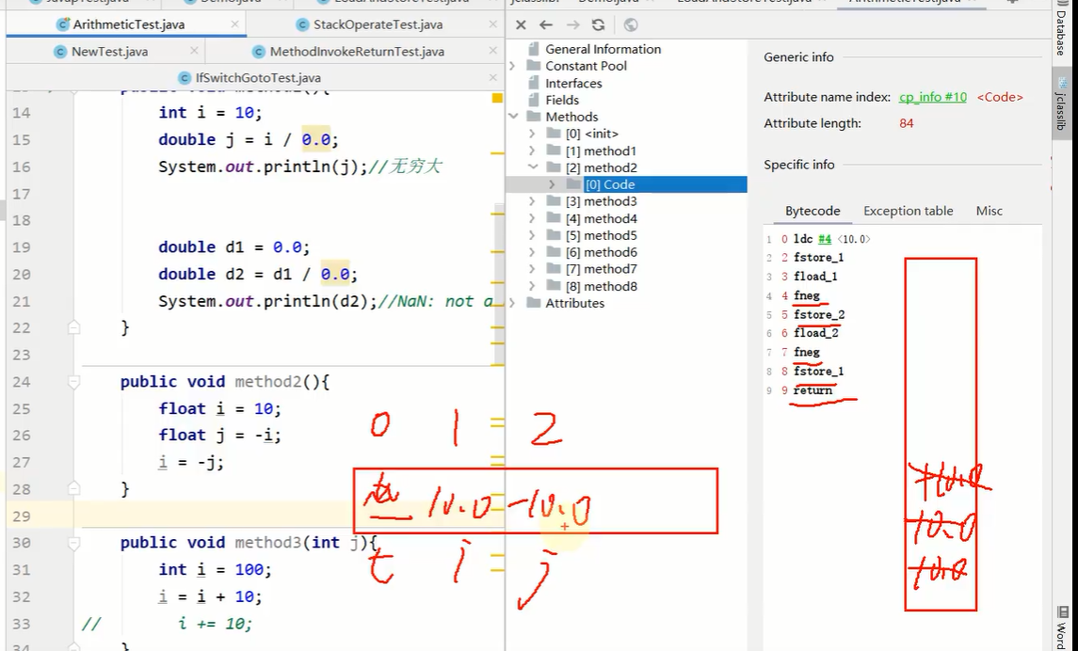Expand the [8] method8 chevron
This screenshot has height=651, width=1078.
(x=532, y=286)
